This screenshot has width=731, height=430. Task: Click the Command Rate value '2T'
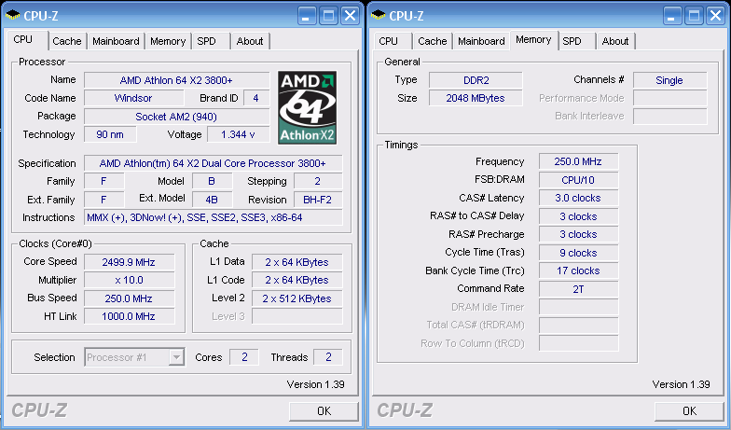[x=578, y=289]
